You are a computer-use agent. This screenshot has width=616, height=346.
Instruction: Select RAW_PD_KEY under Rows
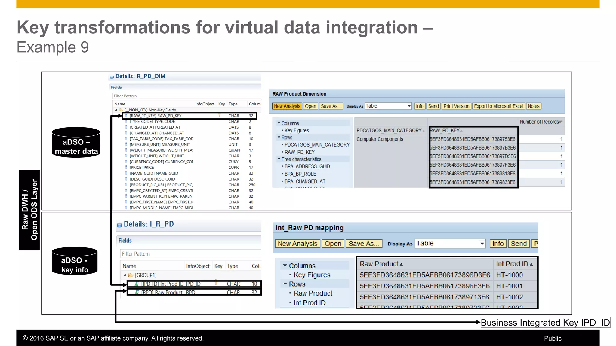pos(299,152)
